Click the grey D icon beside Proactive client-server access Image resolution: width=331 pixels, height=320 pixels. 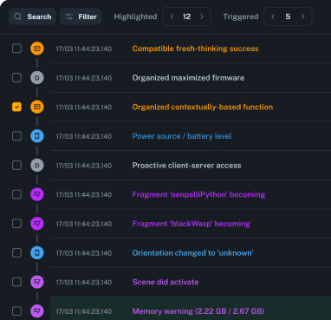click(37, 166)
